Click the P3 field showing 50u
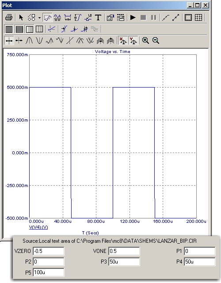221x283 pixels. click(124, 261)
